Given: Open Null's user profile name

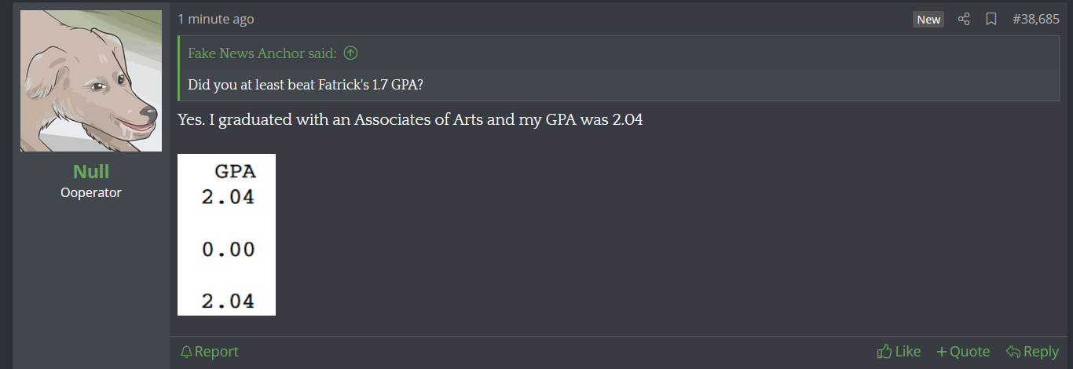Looking at the screenshot, I should coord(91,172).
